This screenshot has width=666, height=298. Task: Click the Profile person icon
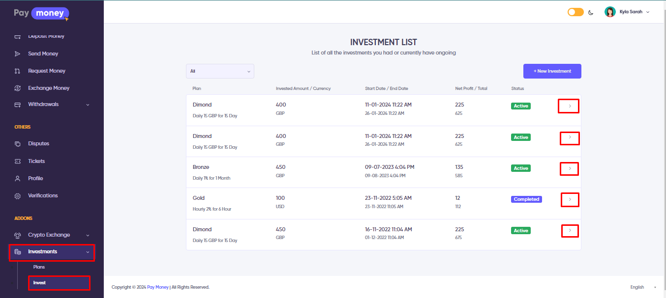click(18, 178)
